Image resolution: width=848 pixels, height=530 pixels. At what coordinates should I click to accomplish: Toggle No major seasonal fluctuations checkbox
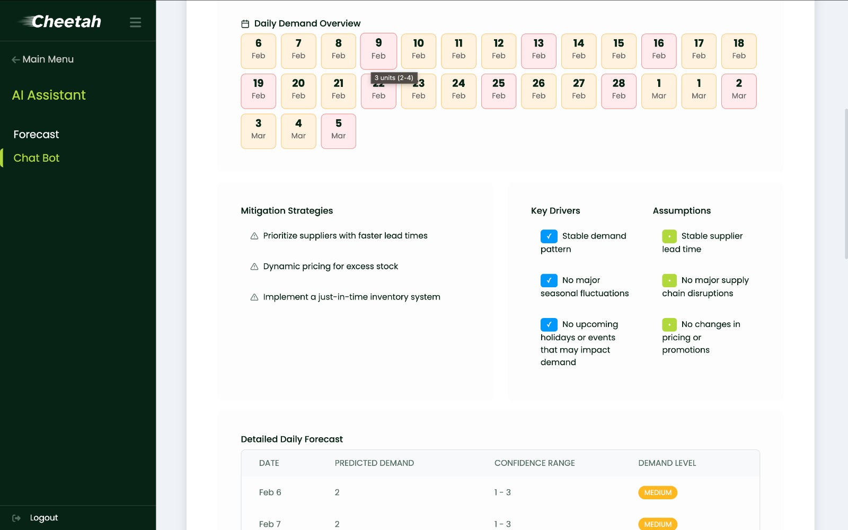(x=549, y=280)
